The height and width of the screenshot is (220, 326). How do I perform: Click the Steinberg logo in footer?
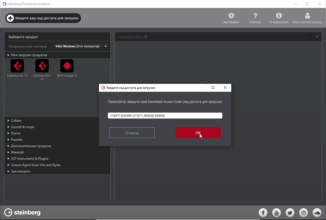pyautogui.click(x=22, y=212)
